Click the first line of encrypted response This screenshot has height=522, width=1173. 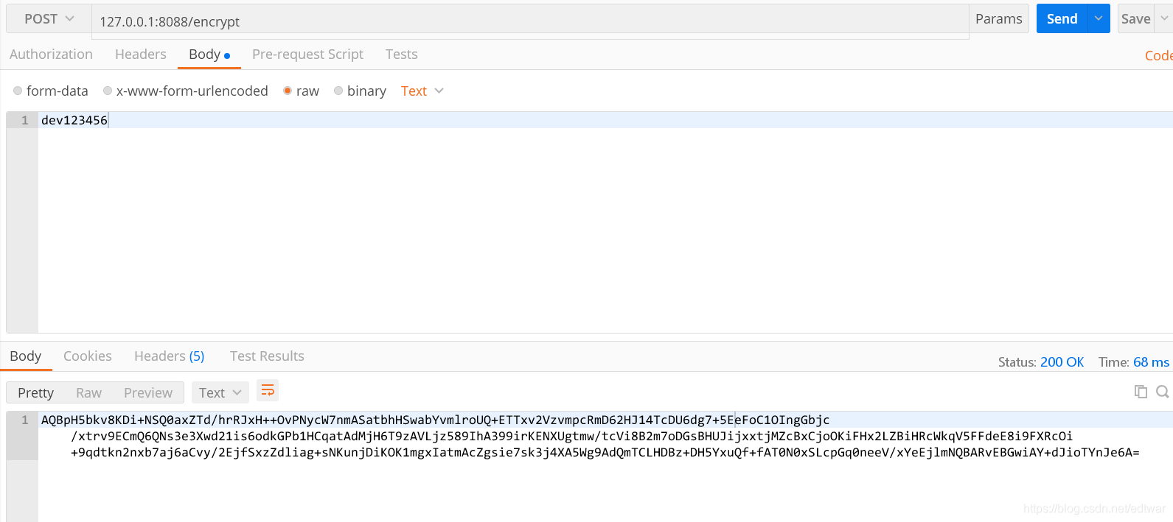tap(436, 420)
